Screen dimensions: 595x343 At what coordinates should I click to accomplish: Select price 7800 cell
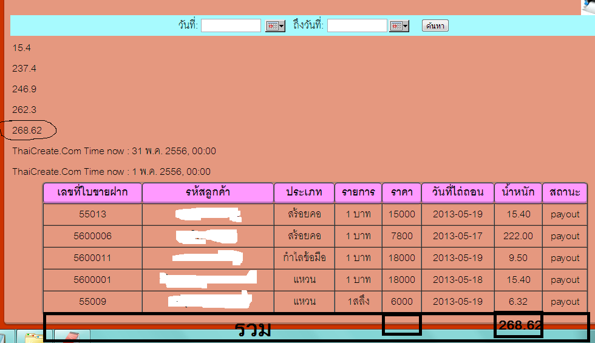402,236
